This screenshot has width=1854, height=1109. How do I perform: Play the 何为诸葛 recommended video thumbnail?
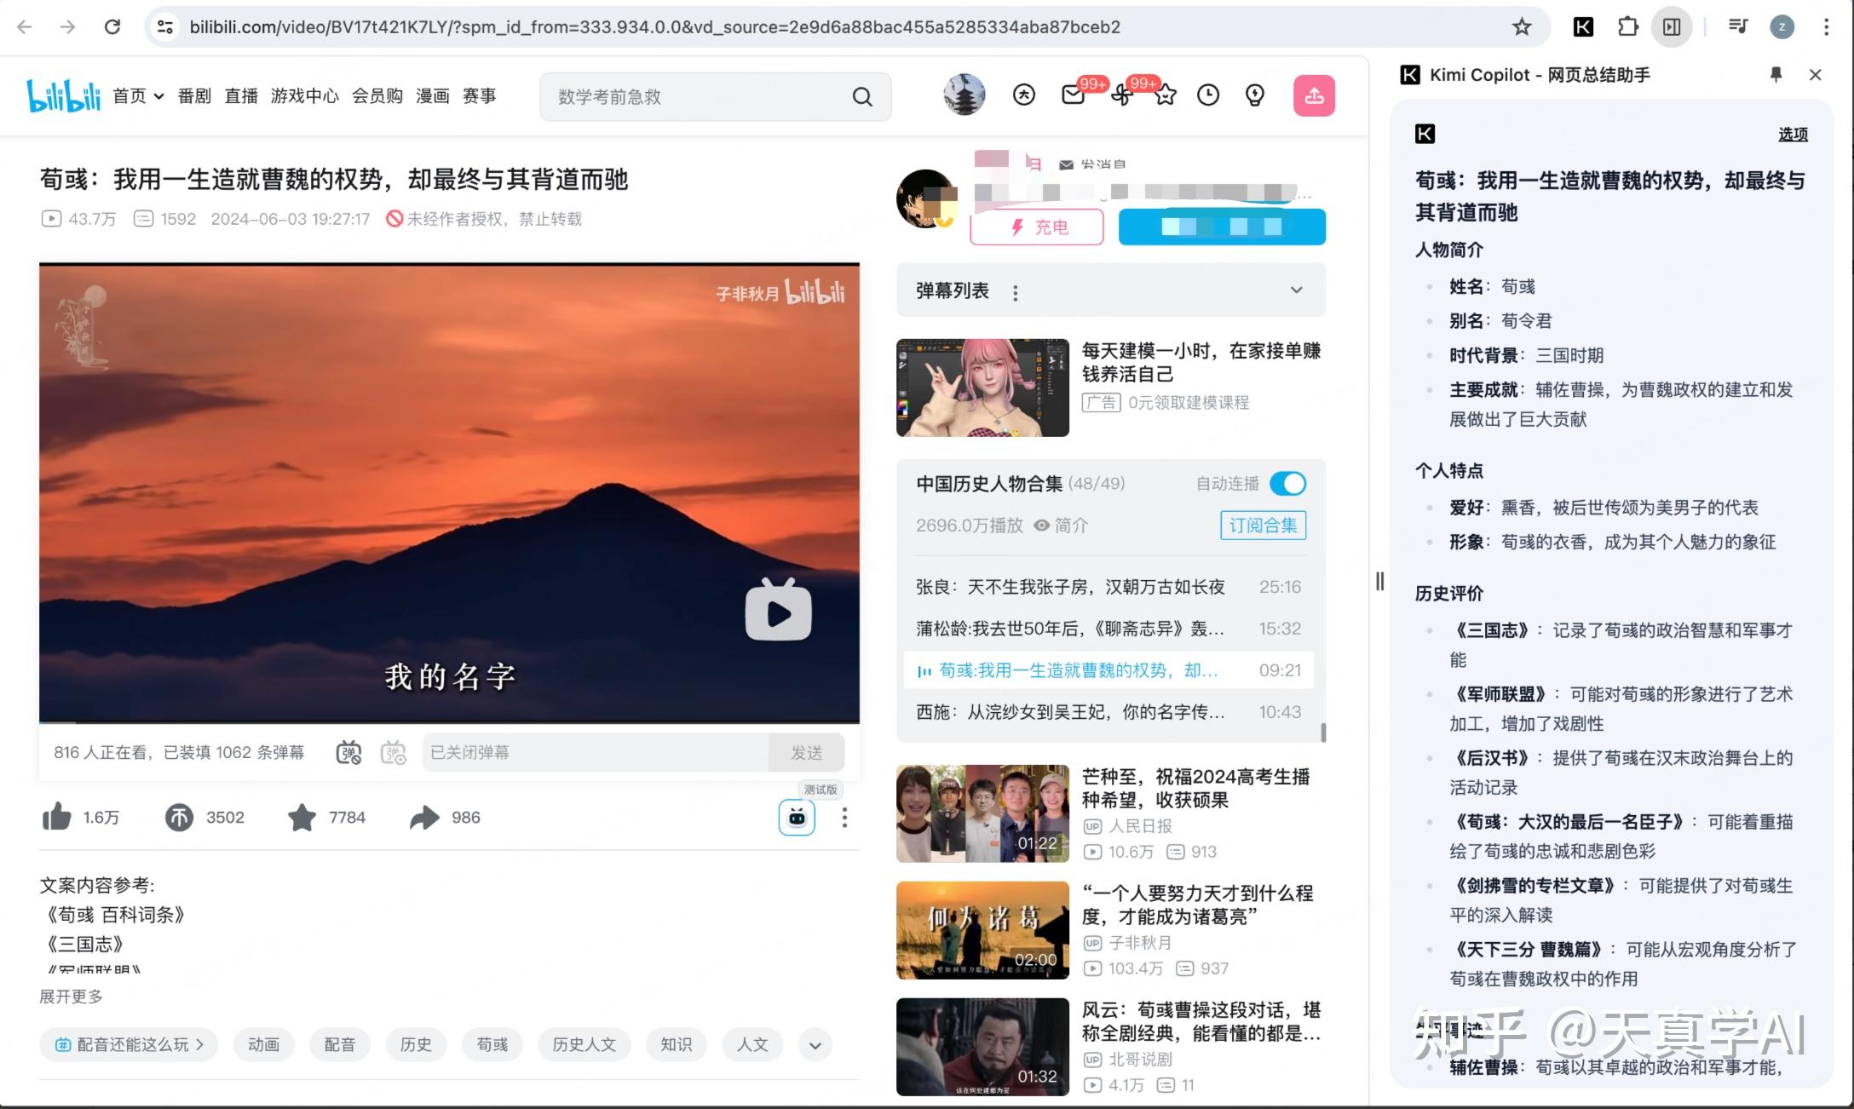pyautogui.click(x=982, y=930)
